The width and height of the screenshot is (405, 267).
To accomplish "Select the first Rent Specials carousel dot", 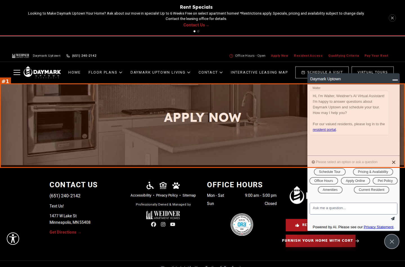I will point(194,31).
